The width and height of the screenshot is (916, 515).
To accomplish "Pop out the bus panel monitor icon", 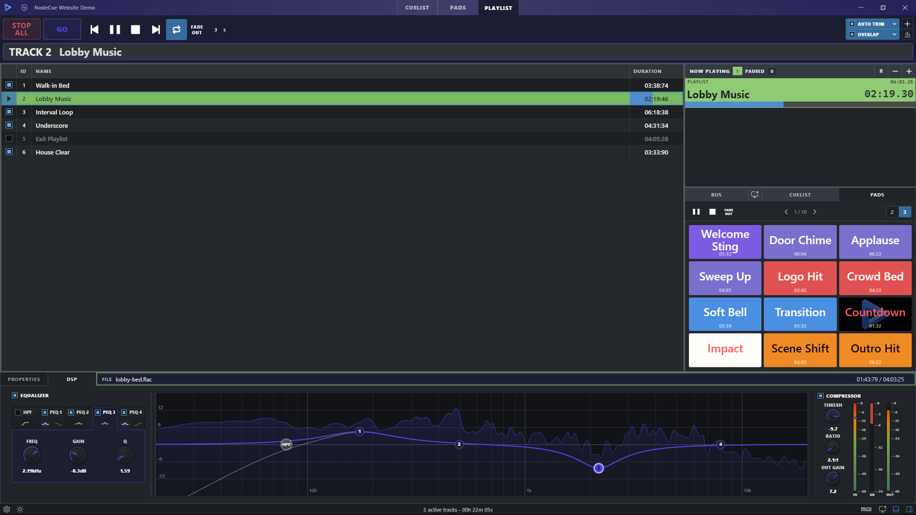I will (755, 195).
